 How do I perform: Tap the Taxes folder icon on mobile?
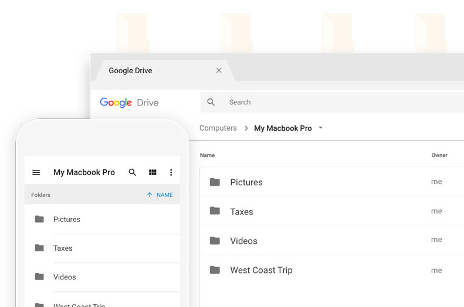39,248
